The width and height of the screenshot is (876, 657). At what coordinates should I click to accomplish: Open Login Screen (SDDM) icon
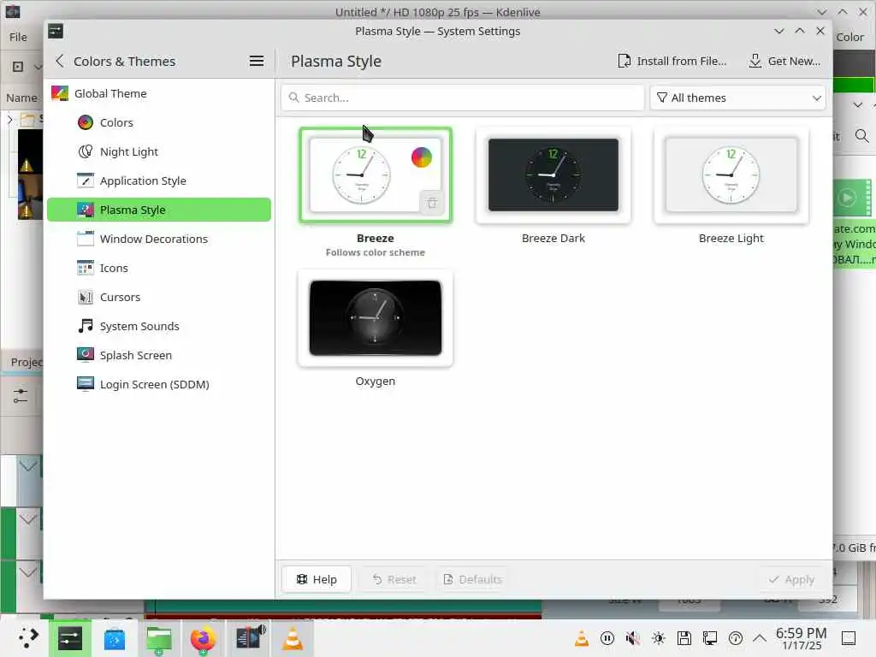tap(86, 384)
